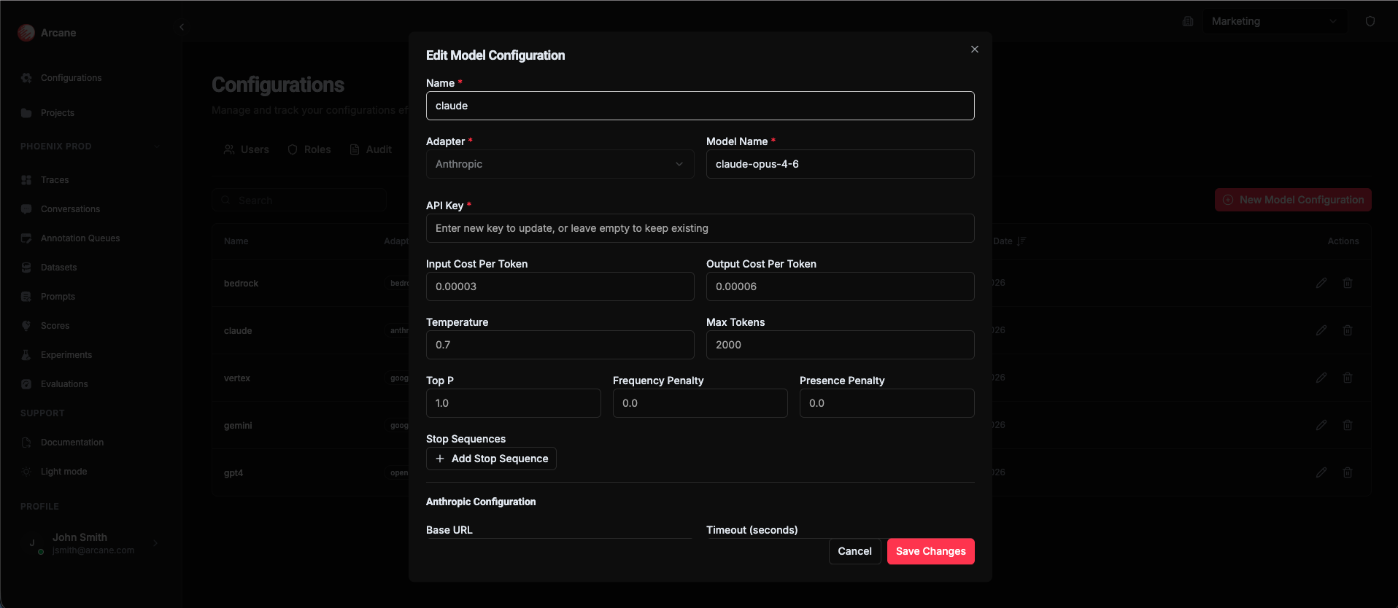Click the Arcane logo icon

point(26,33)
